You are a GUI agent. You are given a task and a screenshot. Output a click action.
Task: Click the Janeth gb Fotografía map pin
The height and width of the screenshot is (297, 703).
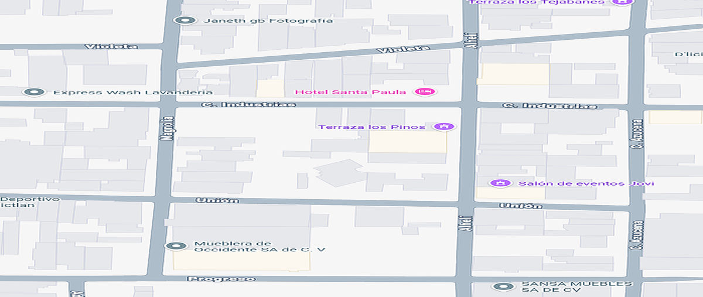(186, 21)
